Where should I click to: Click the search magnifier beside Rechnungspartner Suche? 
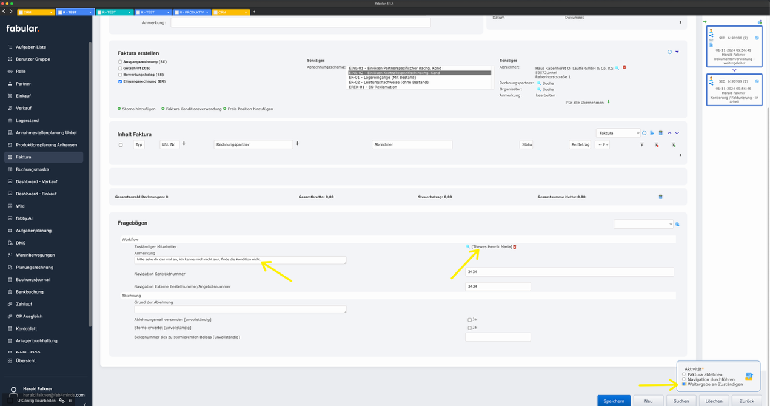pos(538,83)
